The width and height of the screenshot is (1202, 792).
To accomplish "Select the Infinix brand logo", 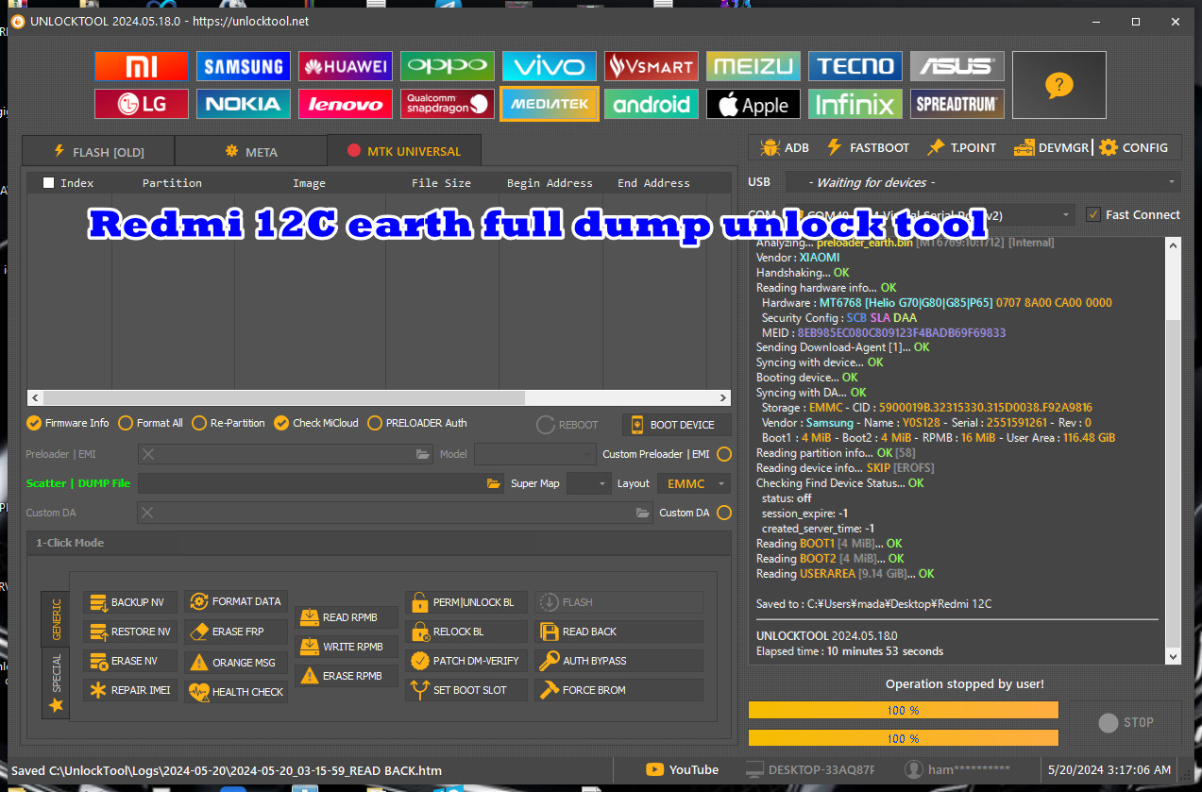I will pos(855,104).
